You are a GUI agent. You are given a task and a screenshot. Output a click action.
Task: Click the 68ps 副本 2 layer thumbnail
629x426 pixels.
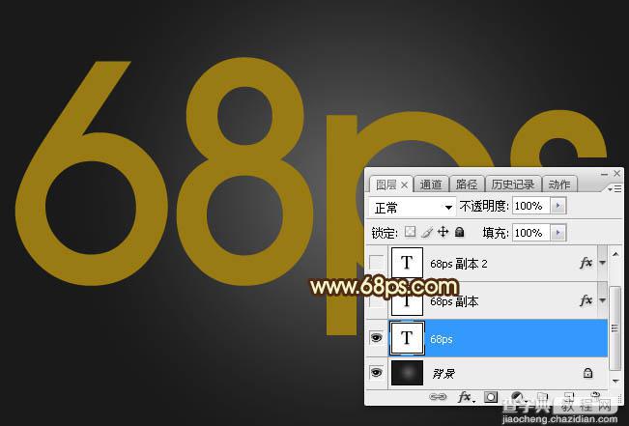pyautogui.click(x=407, y=263)
